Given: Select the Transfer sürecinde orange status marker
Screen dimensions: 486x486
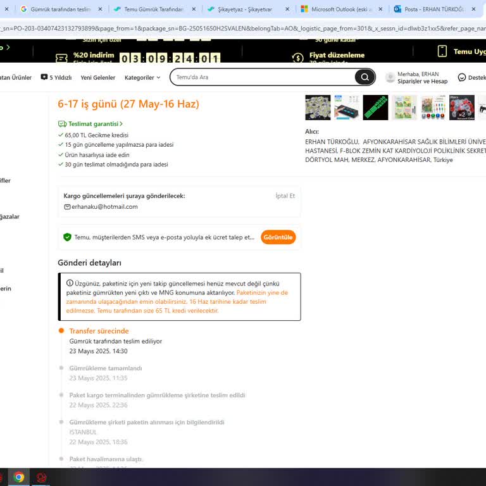Looking at the screenshot, I should (61, 331).
